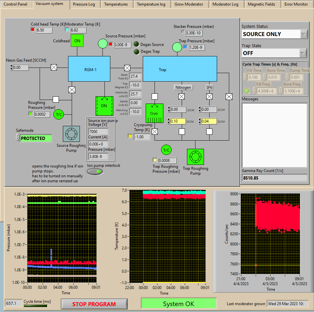Toggle the Ion pump interlock switch

[x=95, y=171]
